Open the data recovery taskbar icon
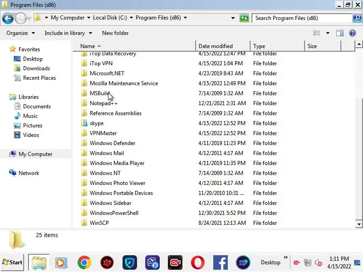Image resolution: width=363 pixels, height=272 pixels. pos(152,262)
